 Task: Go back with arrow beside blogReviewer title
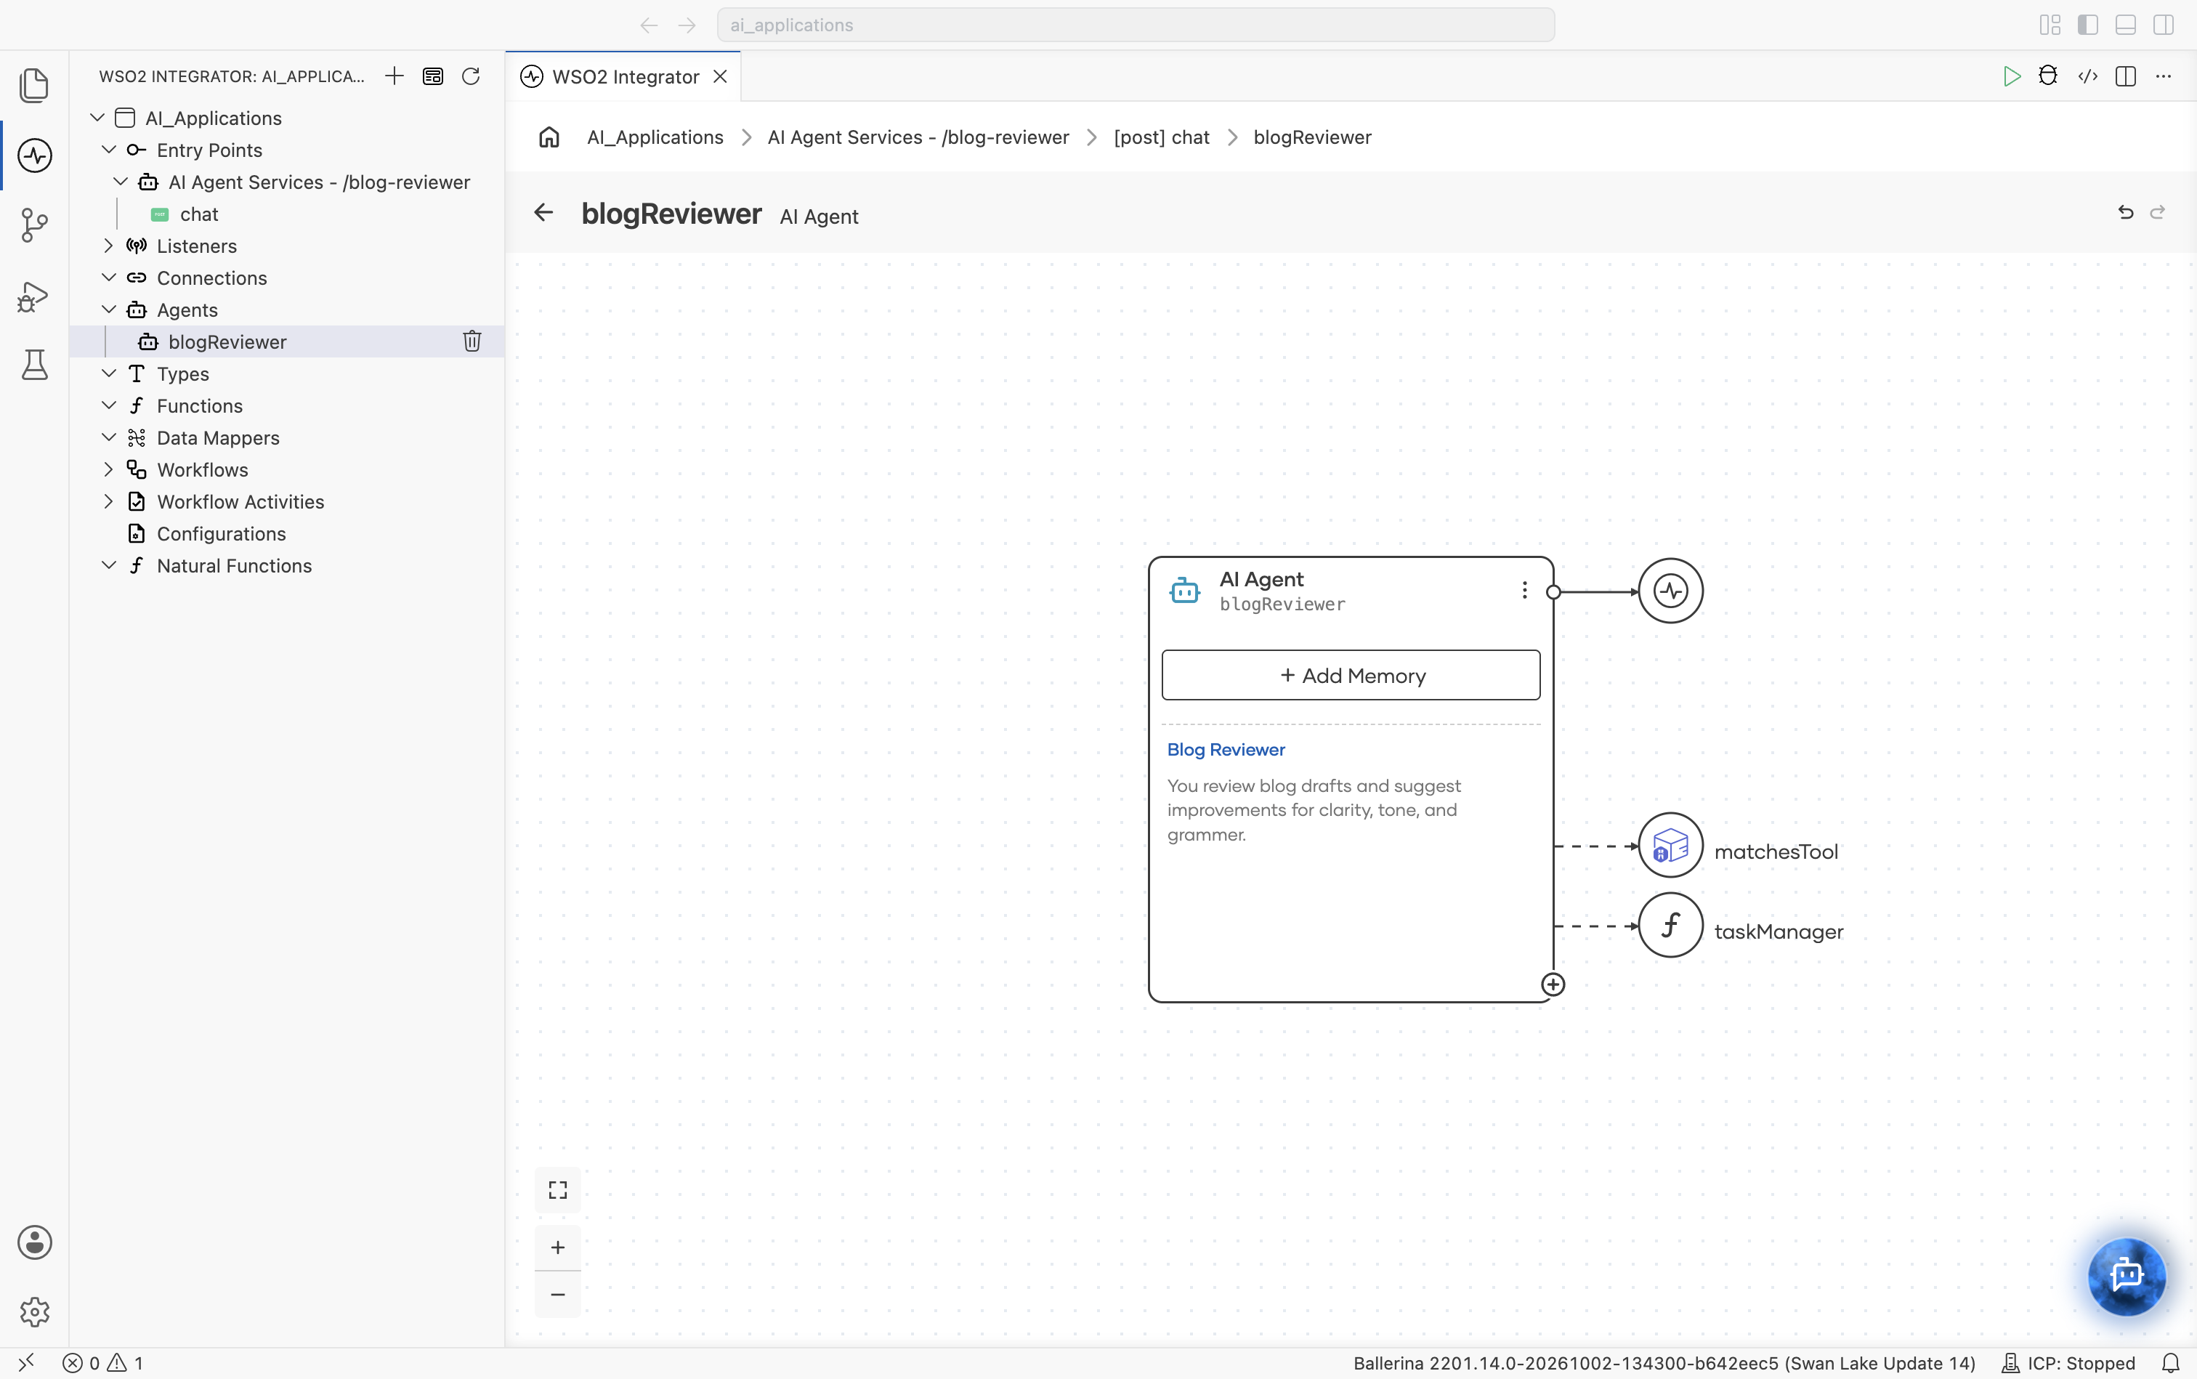543,212
